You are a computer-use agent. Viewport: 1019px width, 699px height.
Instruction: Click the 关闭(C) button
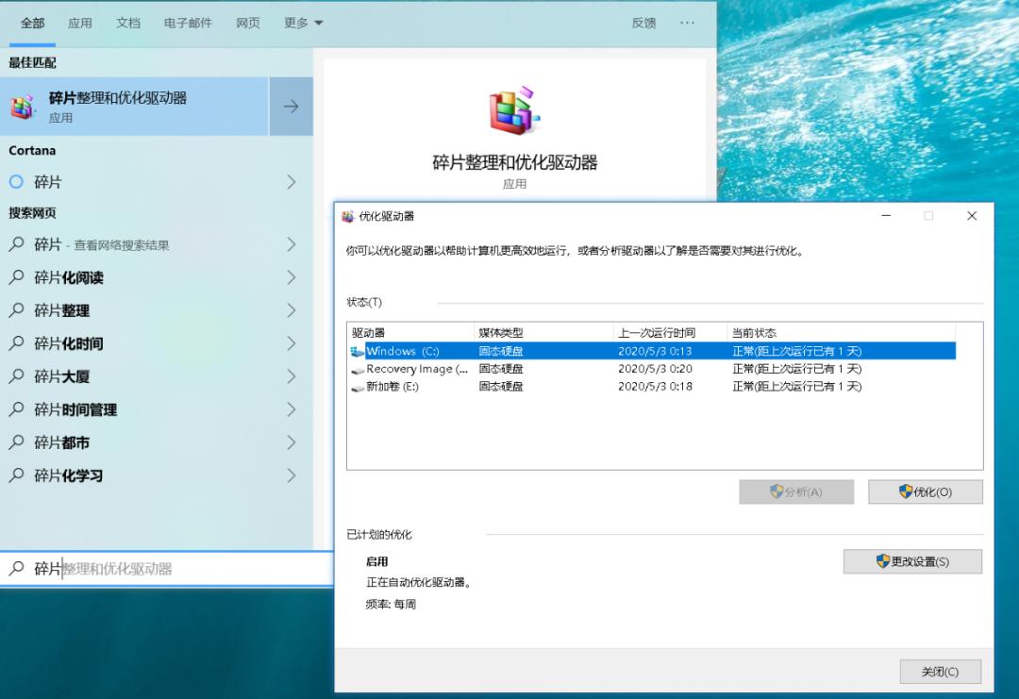coord(940,672)
